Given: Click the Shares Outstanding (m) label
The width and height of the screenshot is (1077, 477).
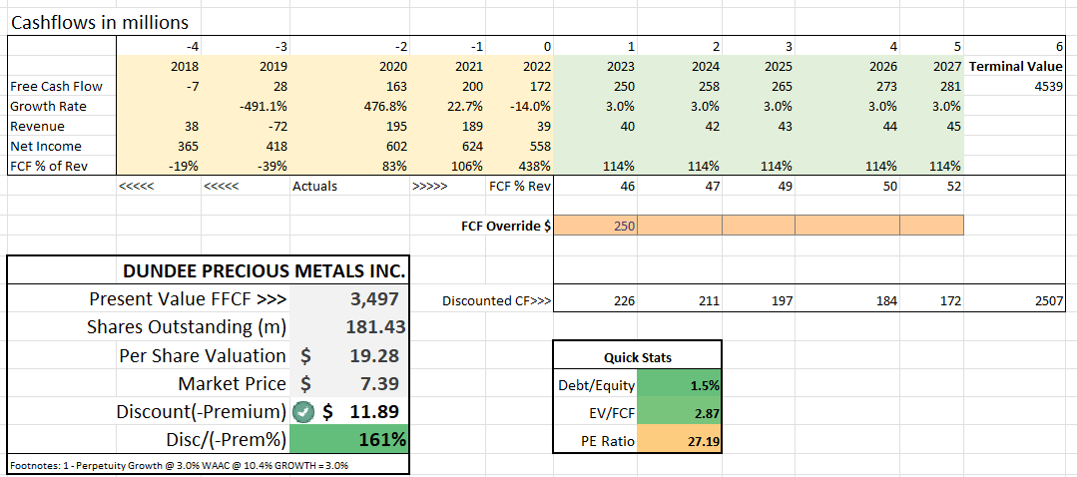Looking at the screenshot, I should pyautogui.click(x=186, y=327).
